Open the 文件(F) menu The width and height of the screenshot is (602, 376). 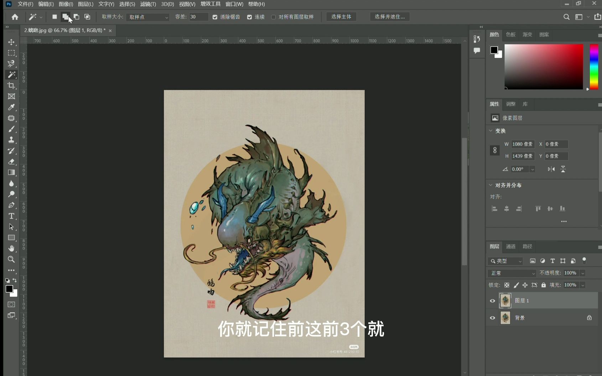(x=25, y=4)
